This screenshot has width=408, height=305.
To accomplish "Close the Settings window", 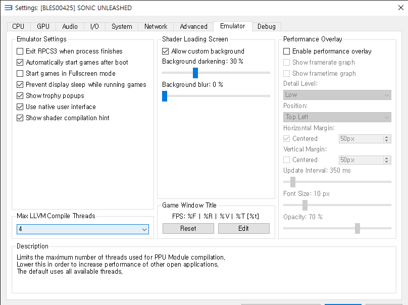I will pyautogui.click(x=401, y=8).
